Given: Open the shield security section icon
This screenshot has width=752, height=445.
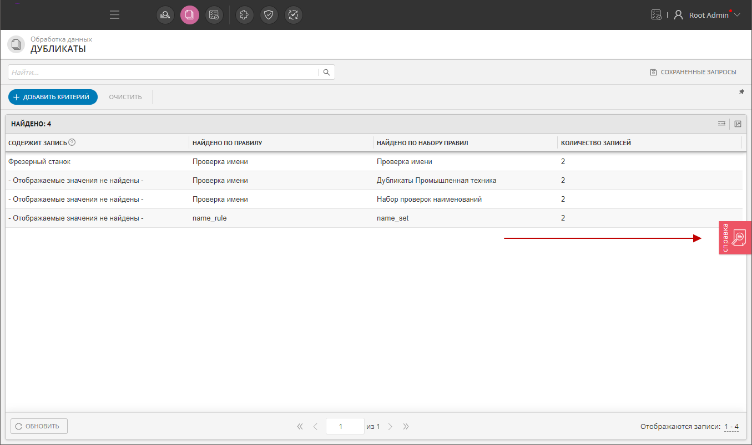Looking at the screenshot, I should point(269,15).
